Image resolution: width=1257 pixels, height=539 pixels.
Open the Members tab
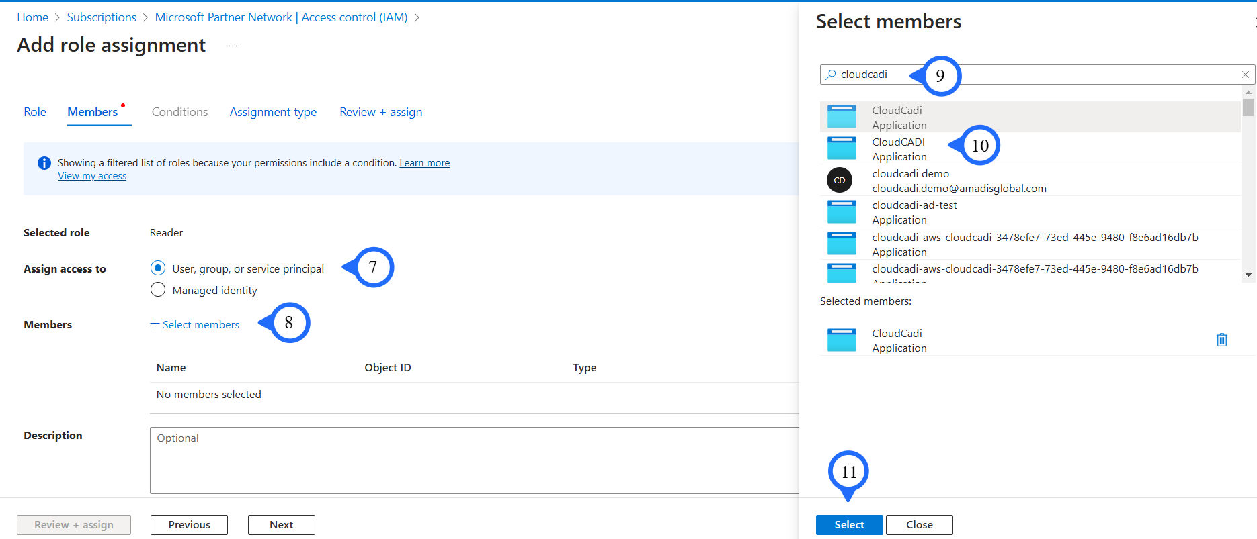coord(93,112)
